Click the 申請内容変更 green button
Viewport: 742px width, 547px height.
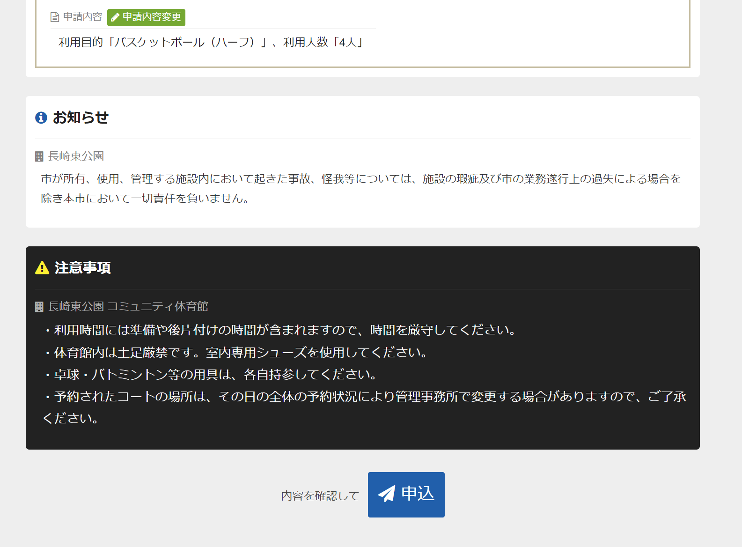pyautogui.click(x=146, y=17)
